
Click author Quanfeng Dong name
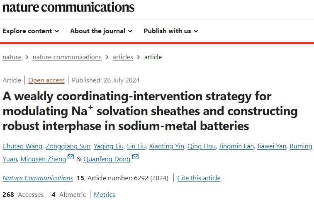click(107, 159)
